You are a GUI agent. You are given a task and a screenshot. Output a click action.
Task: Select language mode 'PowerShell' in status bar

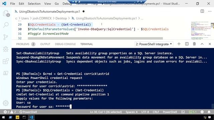[x=170, y=112]
